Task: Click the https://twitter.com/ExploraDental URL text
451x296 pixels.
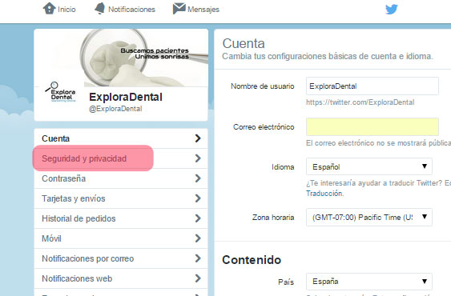Action: tap(360, 102)
